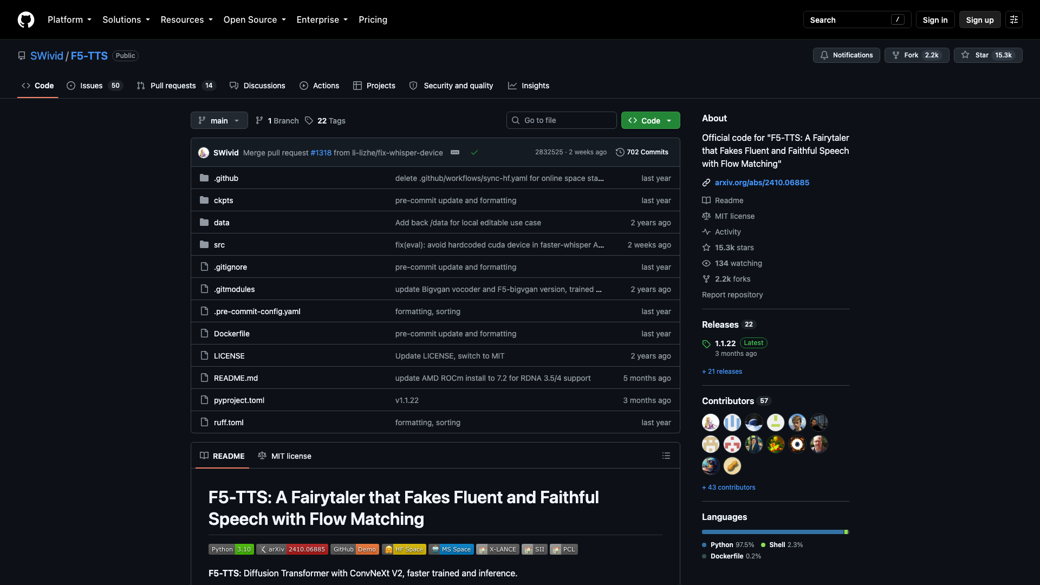Click the green checkmark commit status icon

pyautogui.click(x=474, y=152)
